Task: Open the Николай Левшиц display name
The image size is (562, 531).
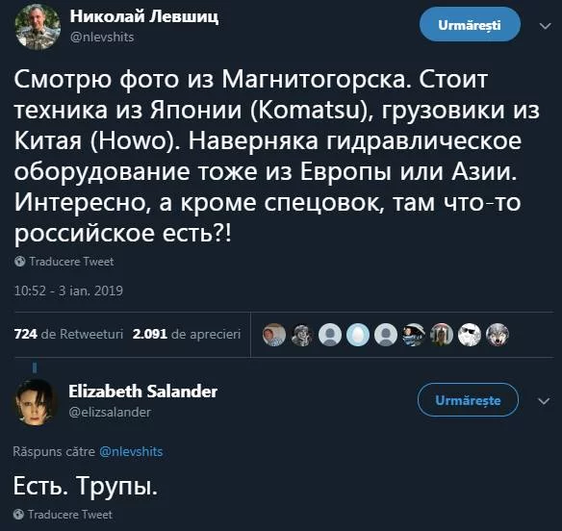Action: (x=144, y=16)
